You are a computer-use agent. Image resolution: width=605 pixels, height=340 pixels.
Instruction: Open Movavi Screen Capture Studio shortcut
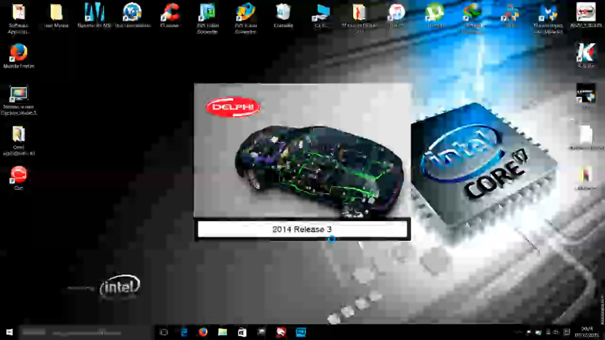click(19, 100)
